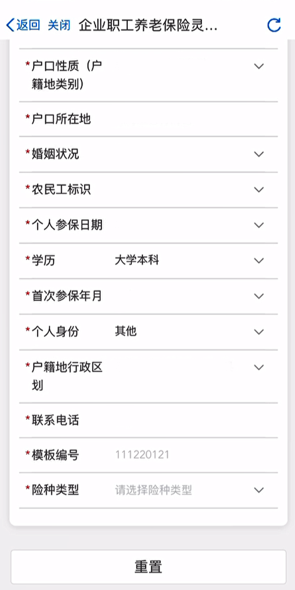
Task: Expand the 户籍地行政区划 chevron
Action: tap(259, 367)
